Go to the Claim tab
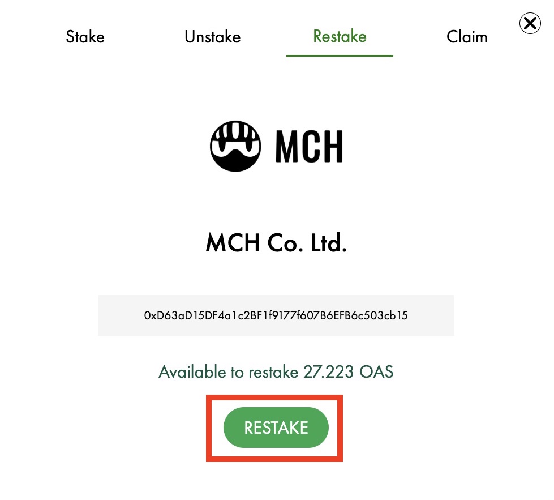Viewport: 554px width, 500px height. 467,37
